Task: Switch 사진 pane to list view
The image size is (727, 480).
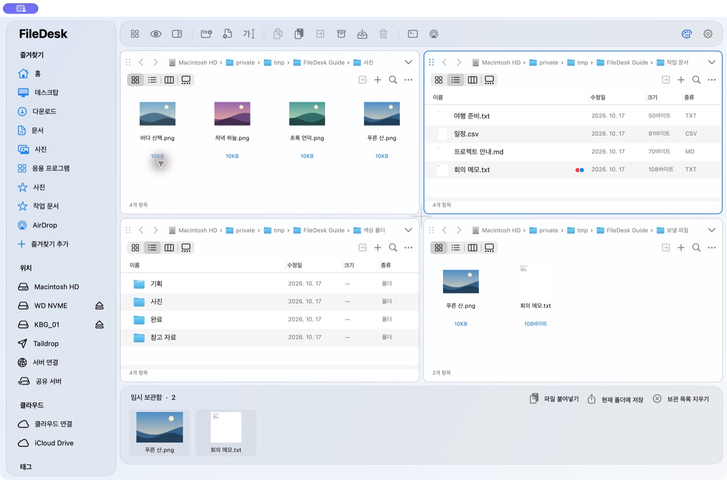Action: tap(152, 80)
